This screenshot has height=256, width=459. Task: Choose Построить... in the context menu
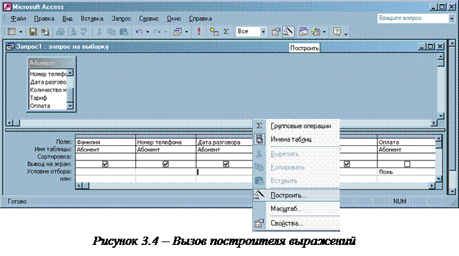click(297, 195)
